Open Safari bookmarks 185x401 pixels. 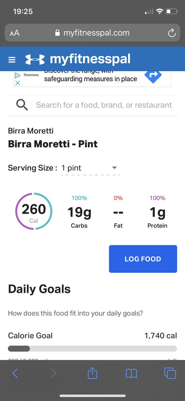(x=131, y=374)
